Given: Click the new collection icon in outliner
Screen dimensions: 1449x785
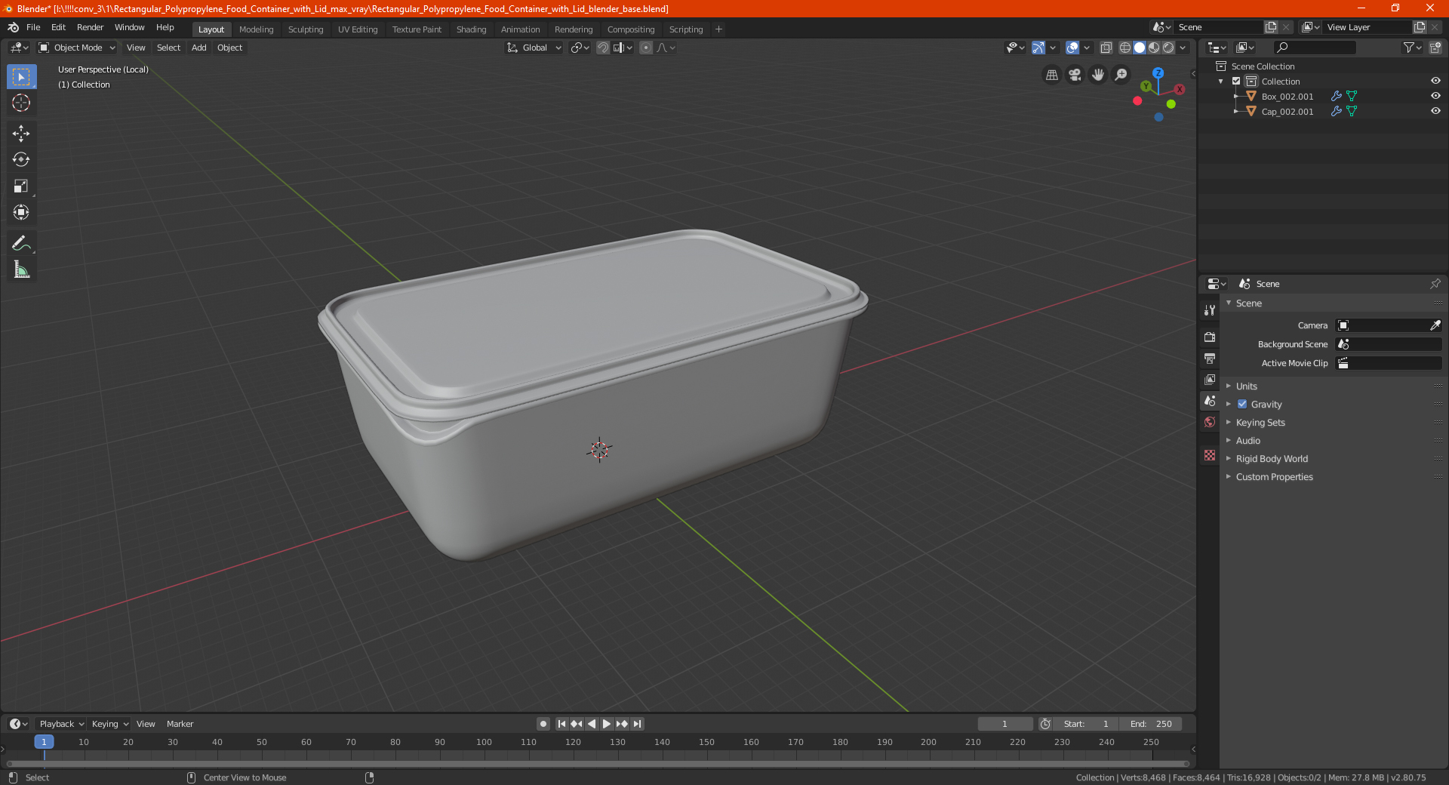Looking at the screenshot, I should coord(1435,48).
